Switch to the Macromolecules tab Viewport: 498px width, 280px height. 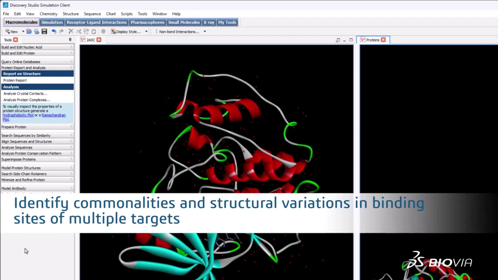21,22
